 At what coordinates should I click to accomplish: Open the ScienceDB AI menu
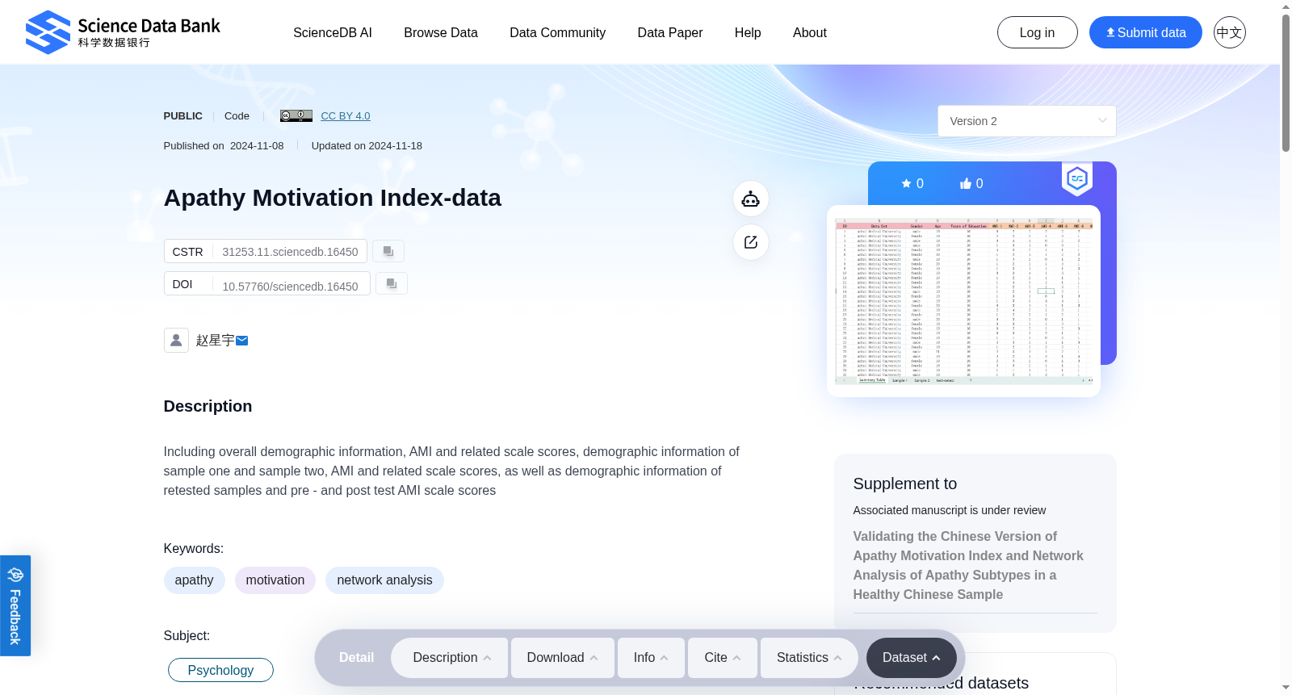coord(333,32)
